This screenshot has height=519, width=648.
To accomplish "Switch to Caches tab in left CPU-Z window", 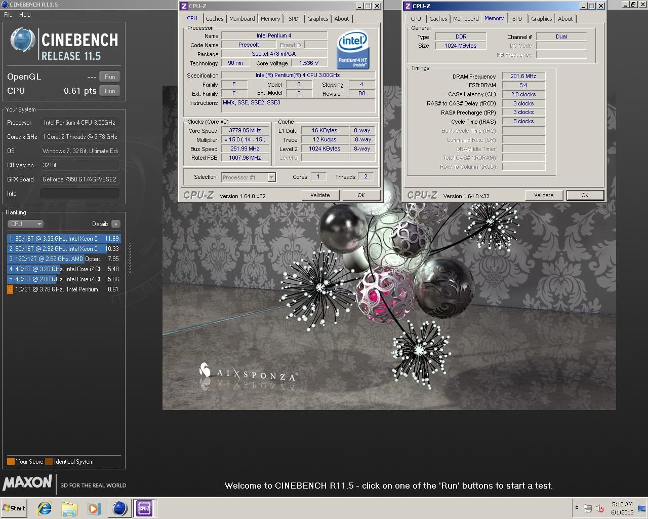I will 214,19.
